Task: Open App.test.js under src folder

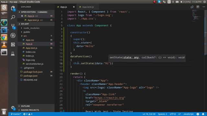Action: (36, 48)
